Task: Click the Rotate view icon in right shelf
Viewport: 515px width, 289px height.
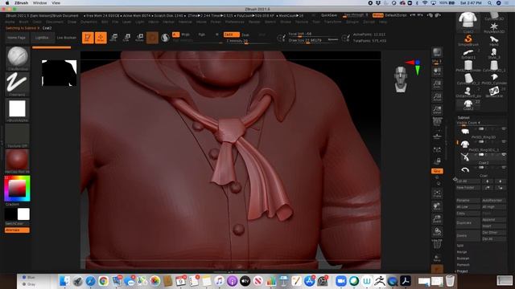Action: pyautogui.click(x=437, y=232)
